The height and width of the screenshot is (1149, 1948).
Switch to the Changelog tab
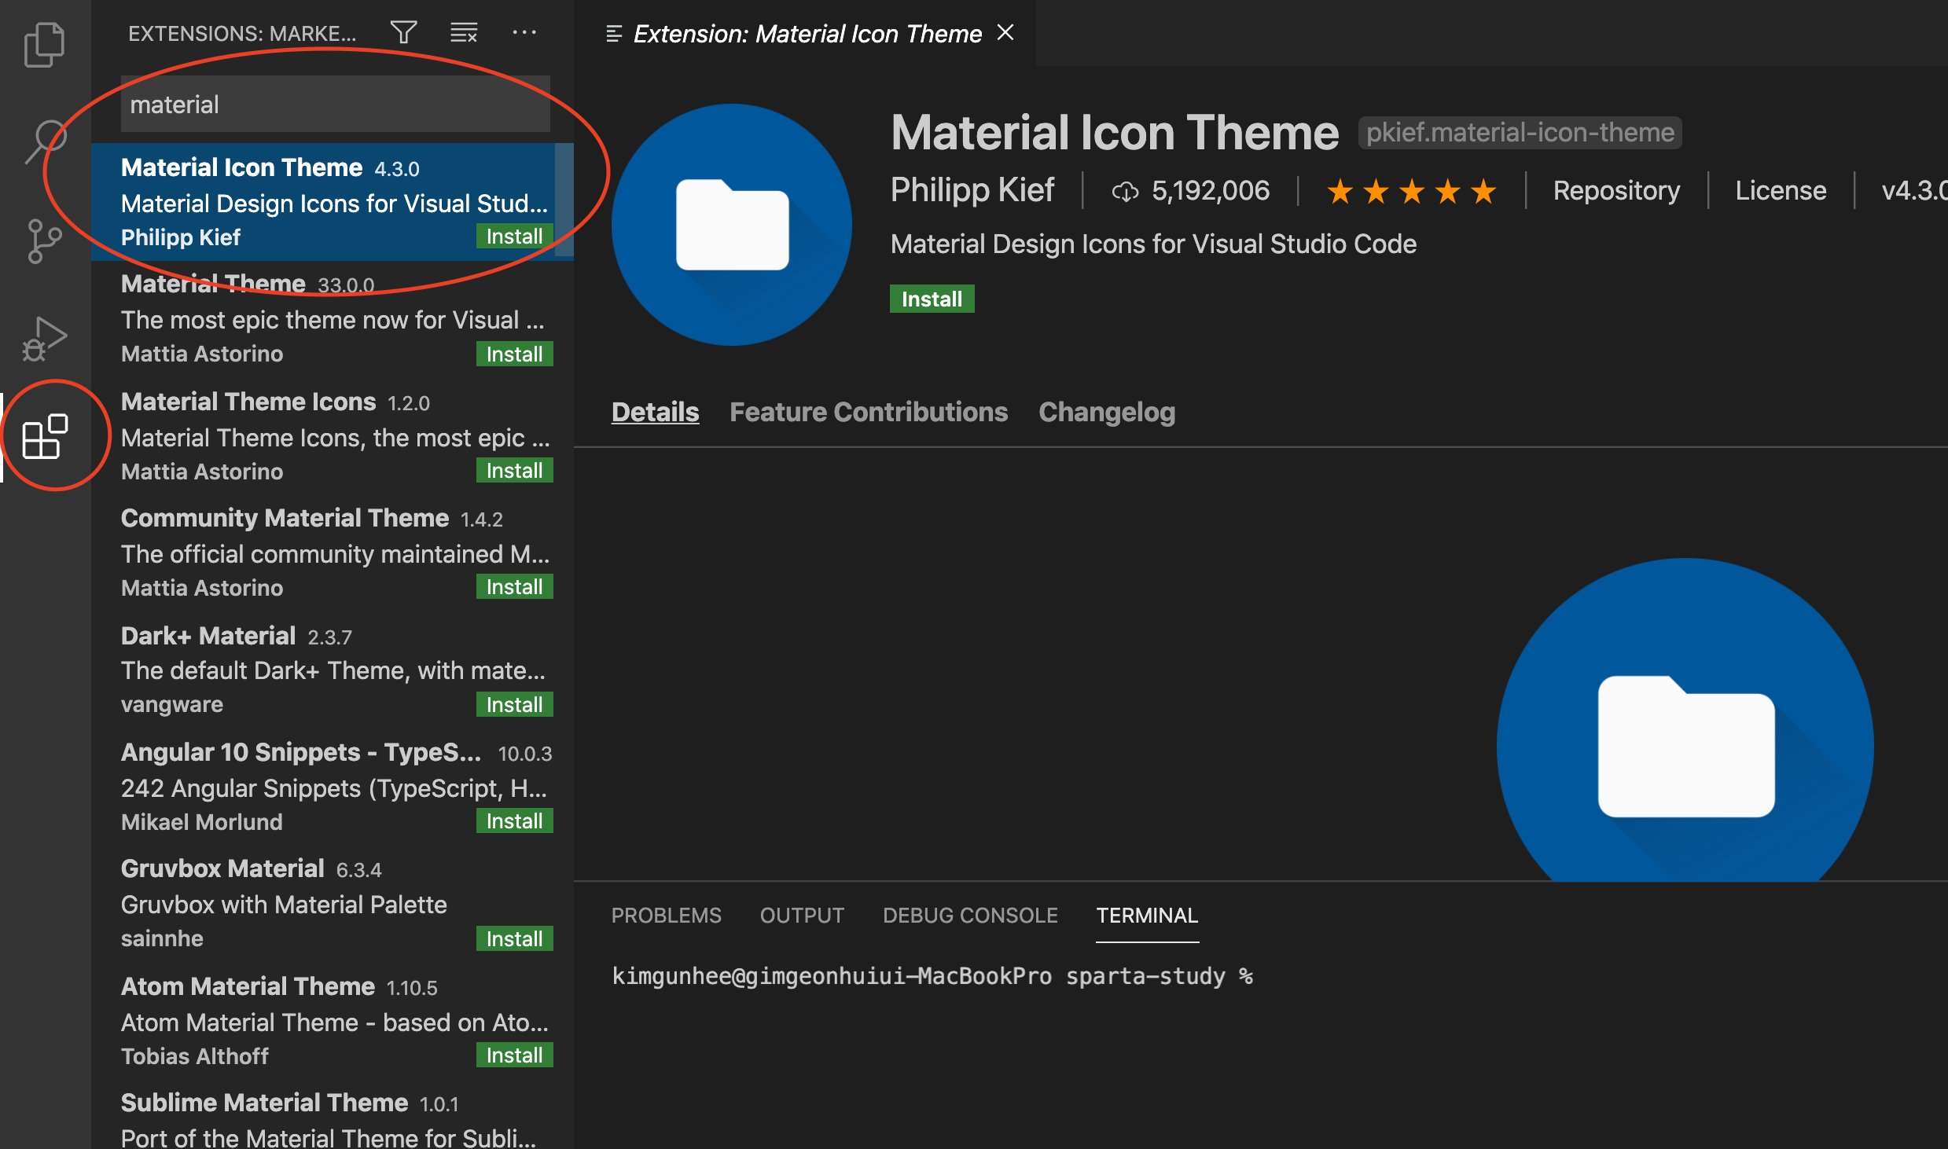(x=1107, y=412)
